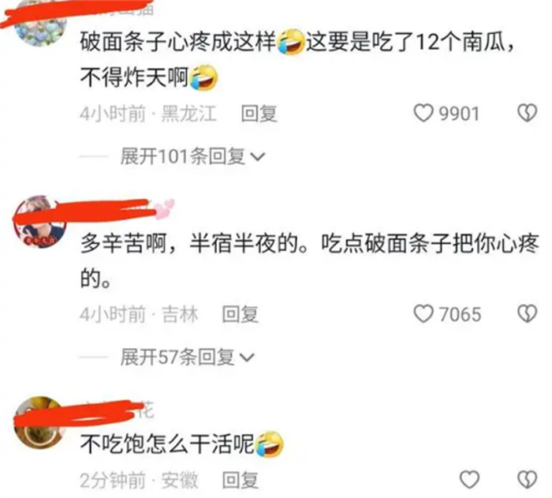
Task: Reply to the Heilongjiang comment
Action: (259, 114)
